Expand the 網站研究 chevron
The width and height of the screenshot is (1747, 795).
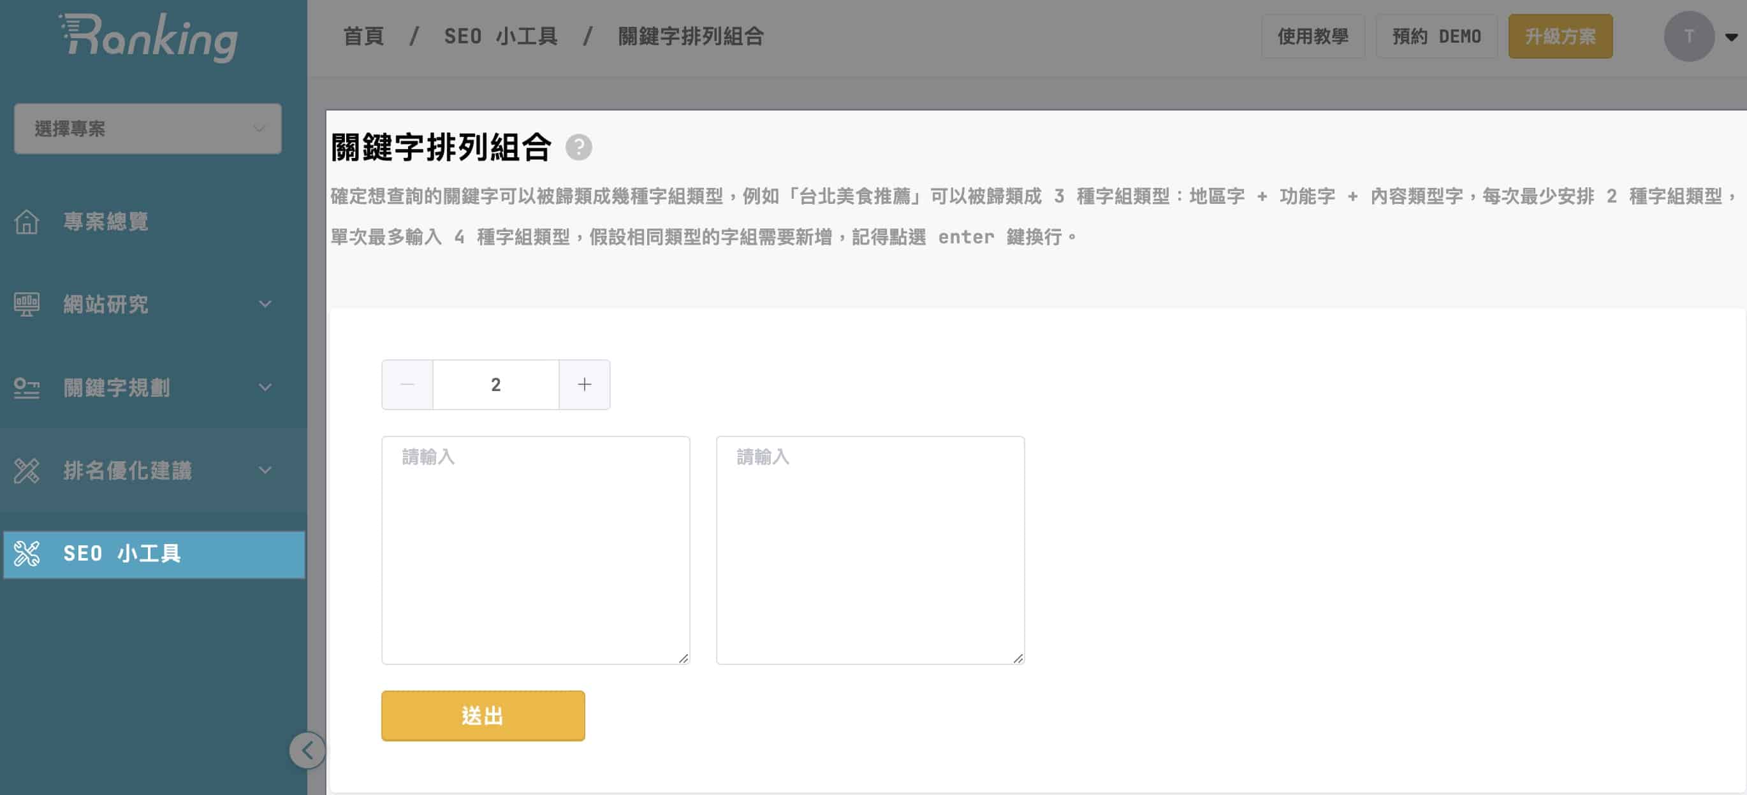(265, 304)
